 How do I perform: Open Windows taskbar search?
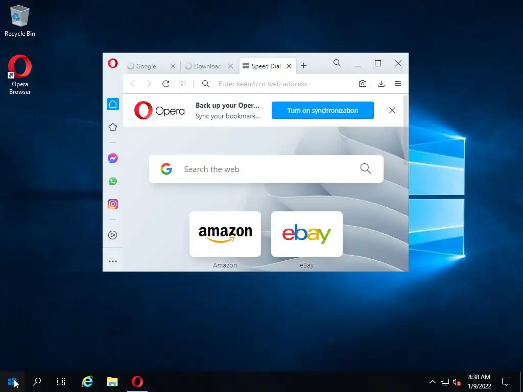[x=37, y=382]
